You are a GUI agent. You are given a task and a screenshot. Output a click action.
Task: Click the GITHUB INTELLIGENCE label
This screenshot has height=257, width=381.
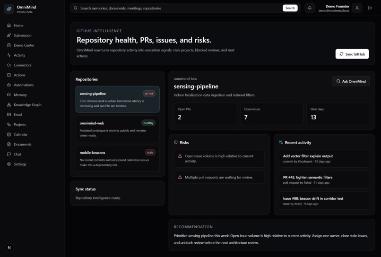(99, 31)
